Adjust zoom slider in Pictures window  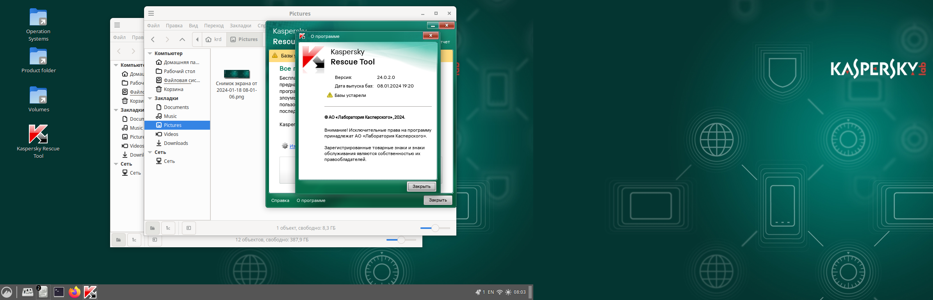coord(435,228)
